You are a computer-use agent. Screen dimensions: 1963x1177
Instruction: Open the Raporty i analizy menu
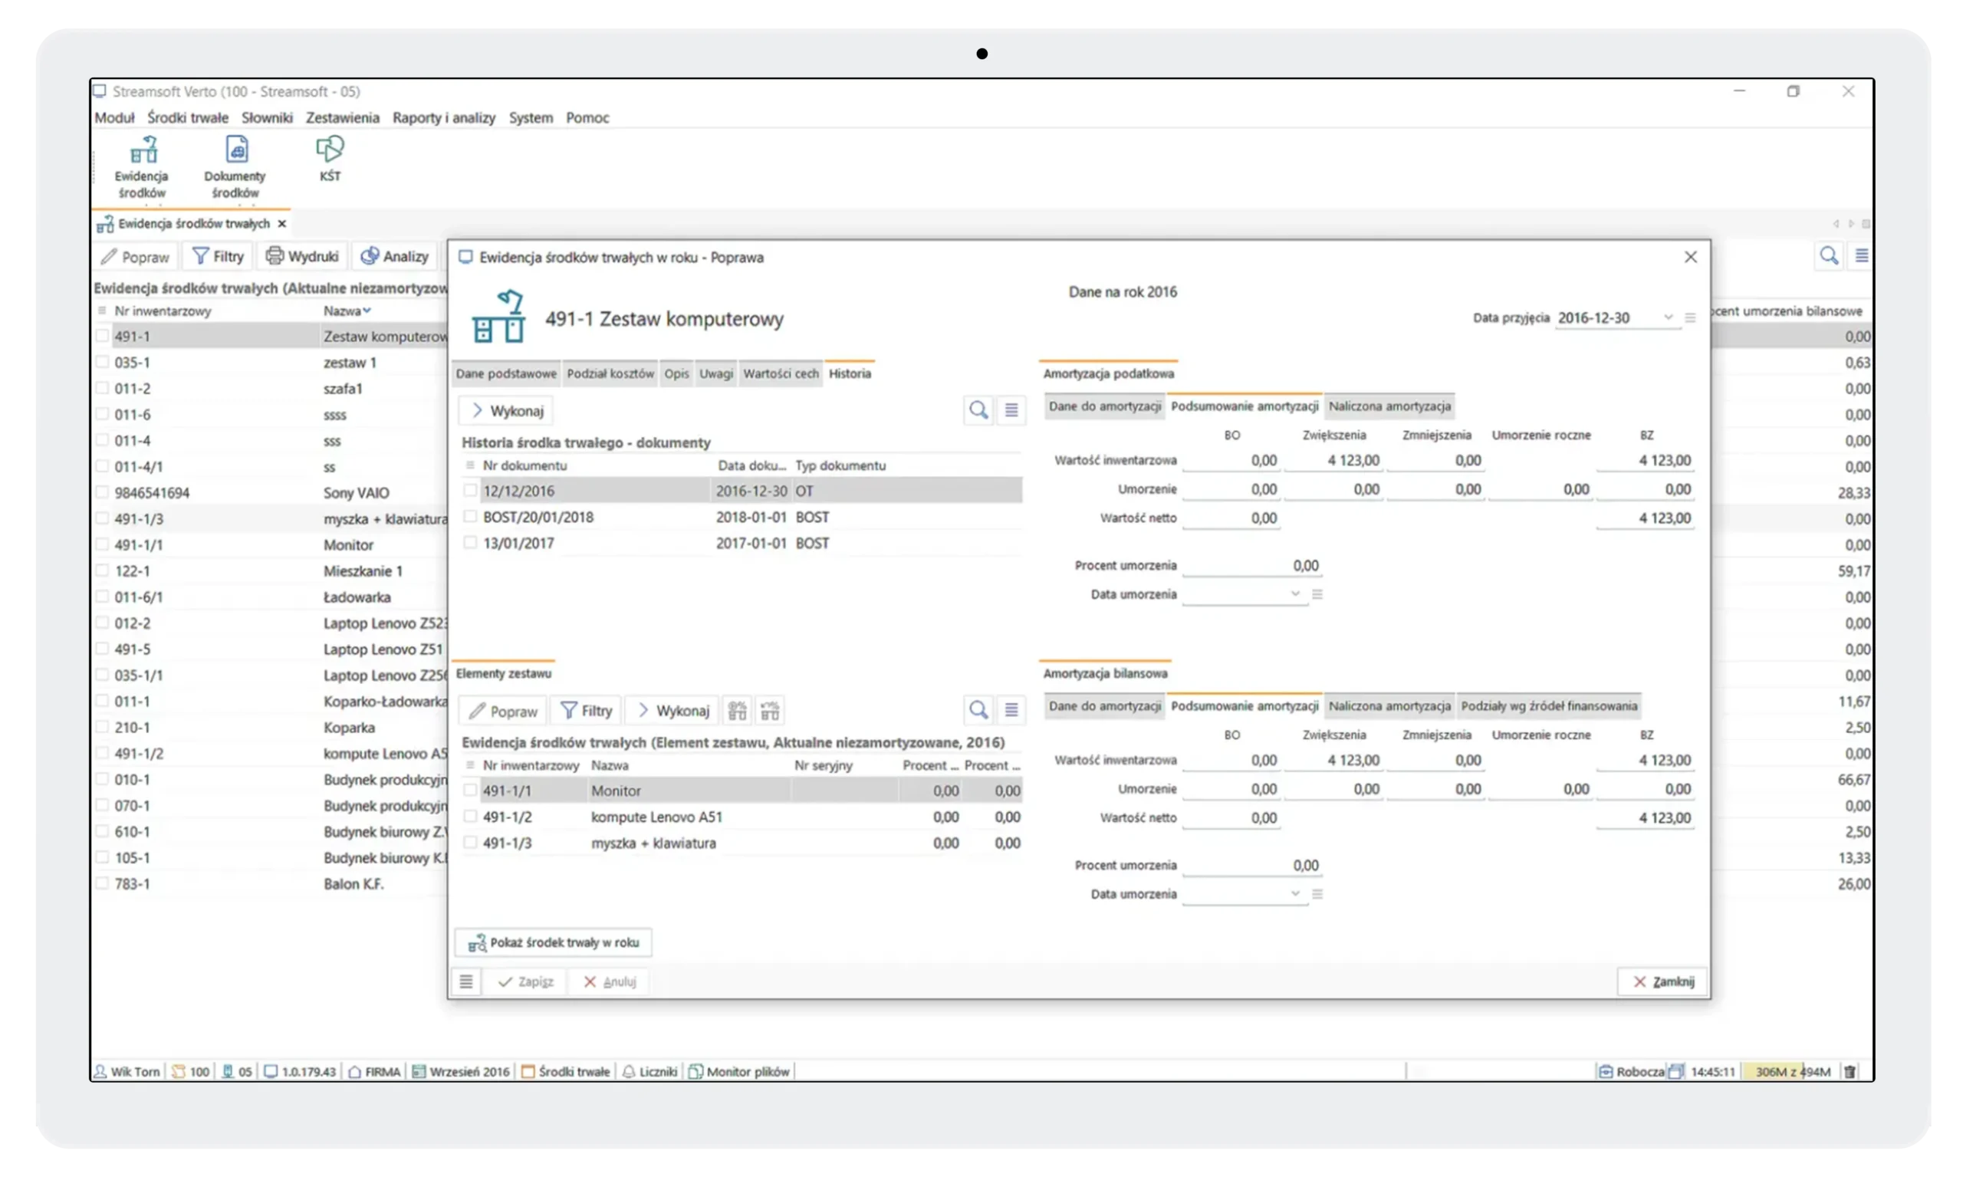(443, 117)
